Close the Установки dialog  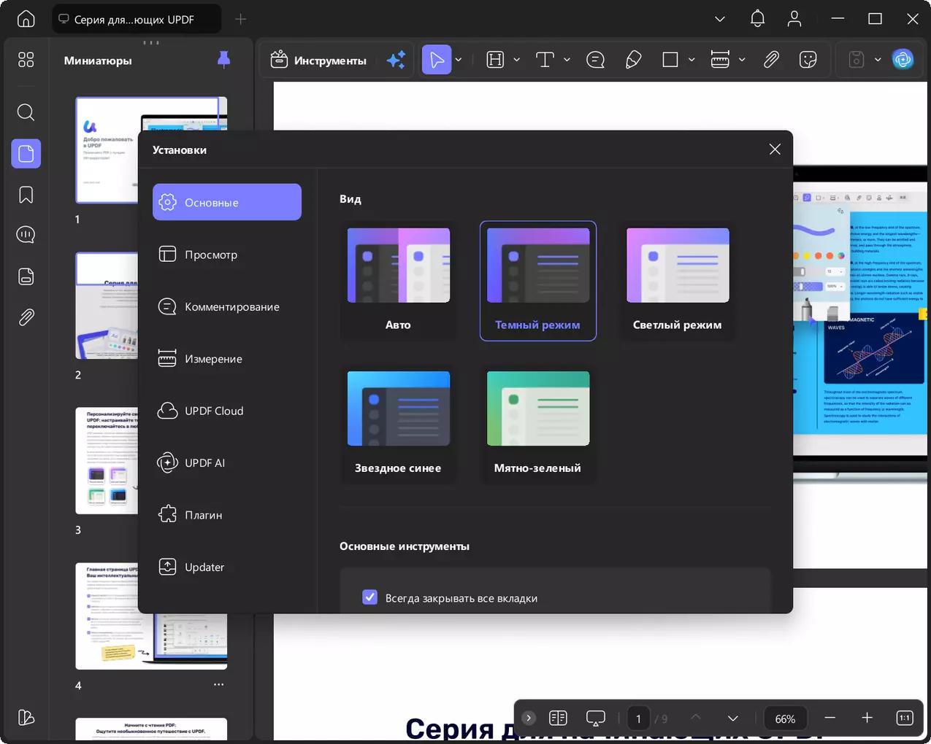[x=775, y=149]
